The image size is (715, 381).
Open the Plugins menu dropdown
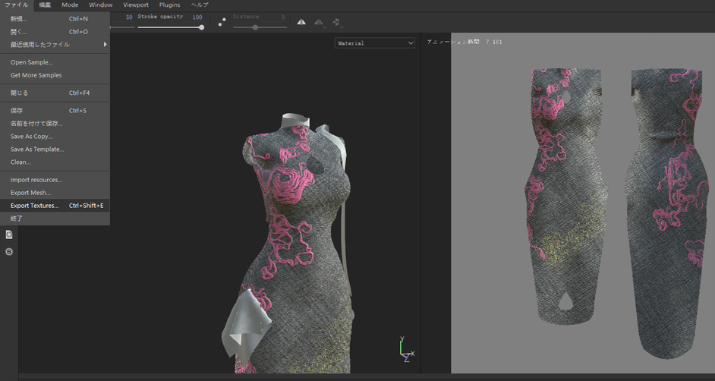click(169, 5)
